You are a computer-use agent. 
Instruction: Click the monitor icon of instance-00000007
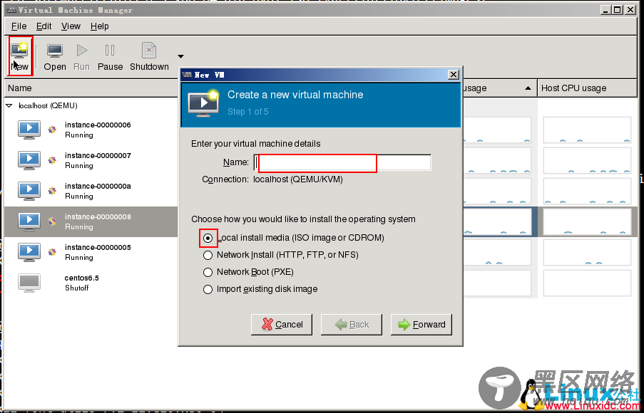(x=29, y=160)
